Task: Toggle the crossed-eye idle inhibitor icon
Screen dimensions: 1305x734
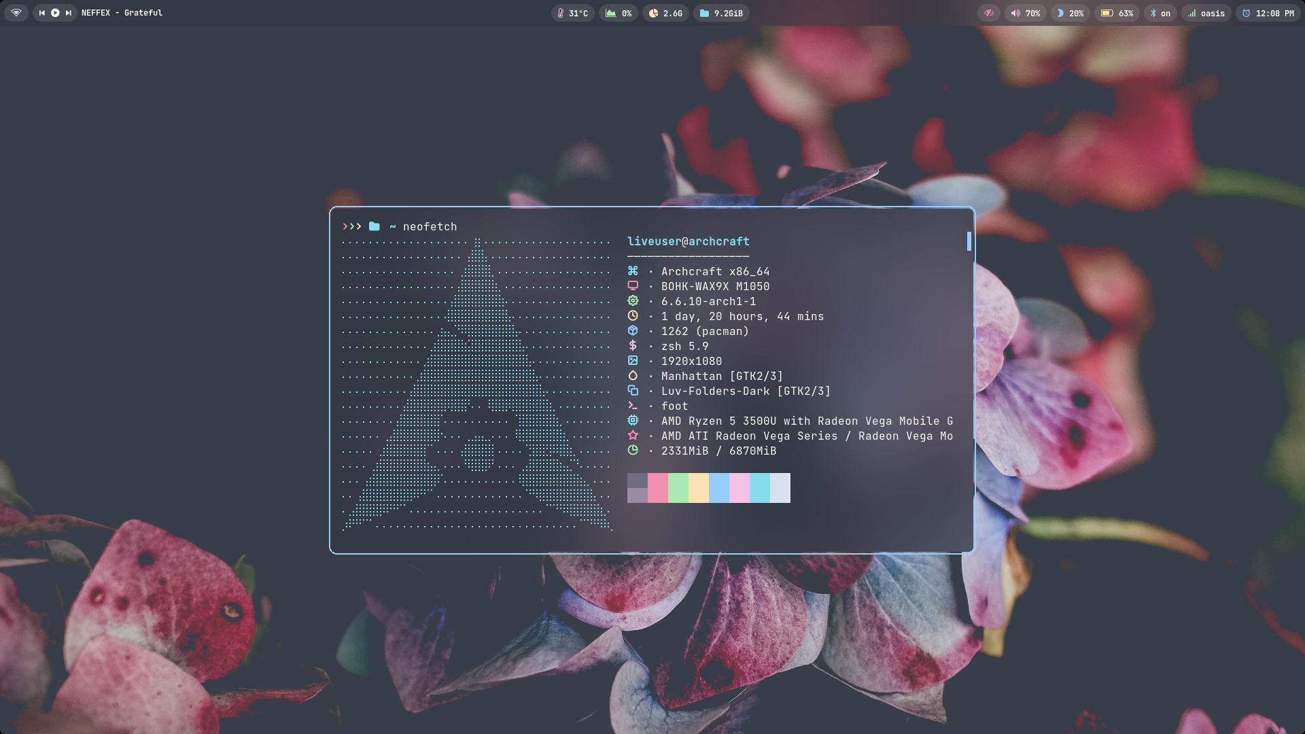Action: pyautogui.click(x=988, y=13)
